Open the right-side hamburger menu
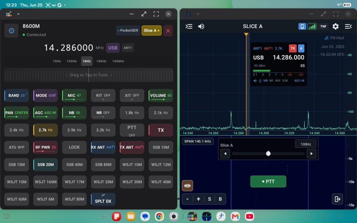 tap(348, 26)
